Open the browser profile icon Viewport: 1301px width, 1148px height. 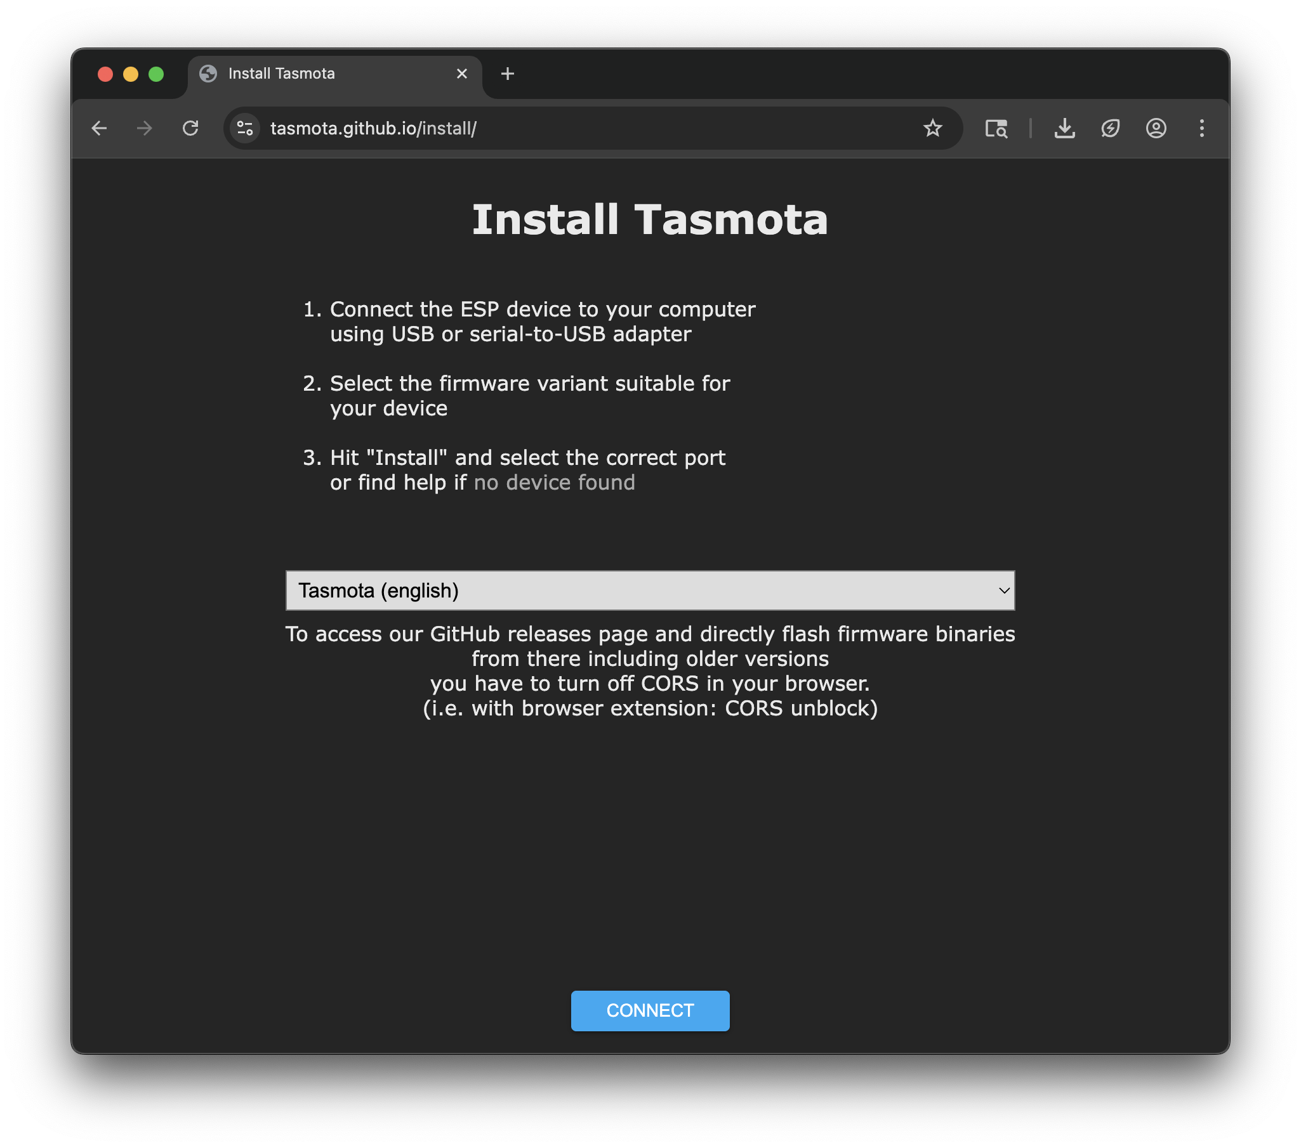(x=1156, y=128)
